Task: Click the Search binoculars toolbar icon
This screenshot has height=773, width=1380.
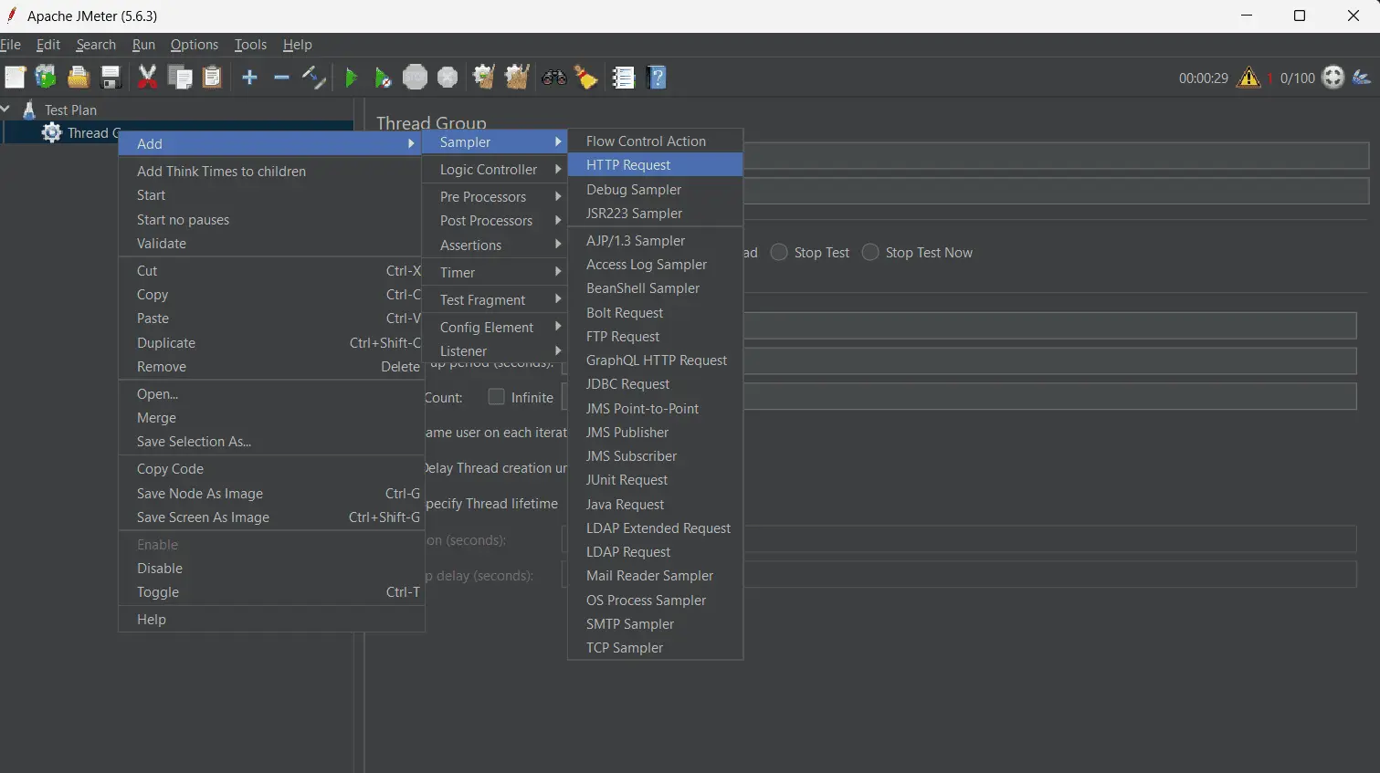Action: point(553,78)
